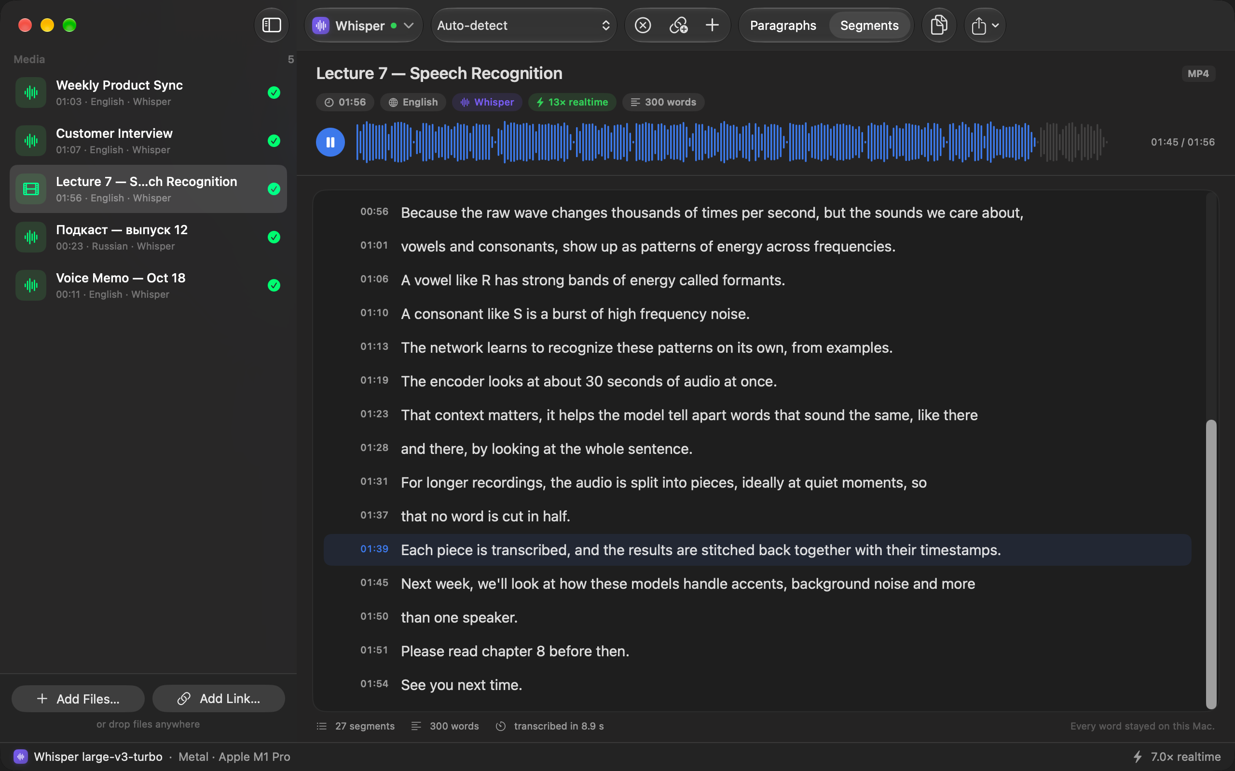Select Weekly Product Sync media item
The height and width of the screenshot is (771, 1235).
[x=148, y=93]
